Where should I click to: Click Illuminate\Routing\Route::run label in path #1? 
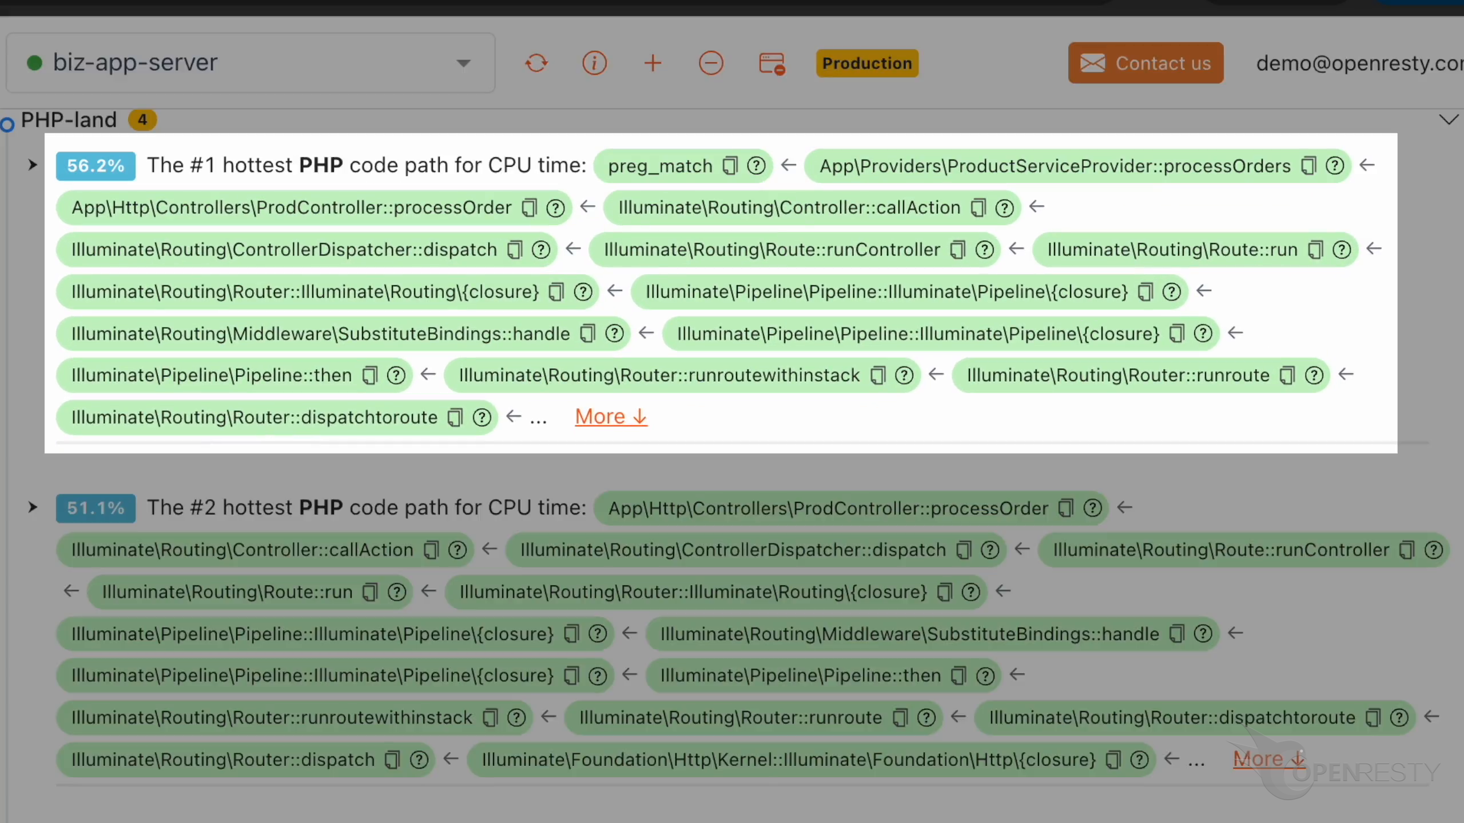pos(1172,250)
